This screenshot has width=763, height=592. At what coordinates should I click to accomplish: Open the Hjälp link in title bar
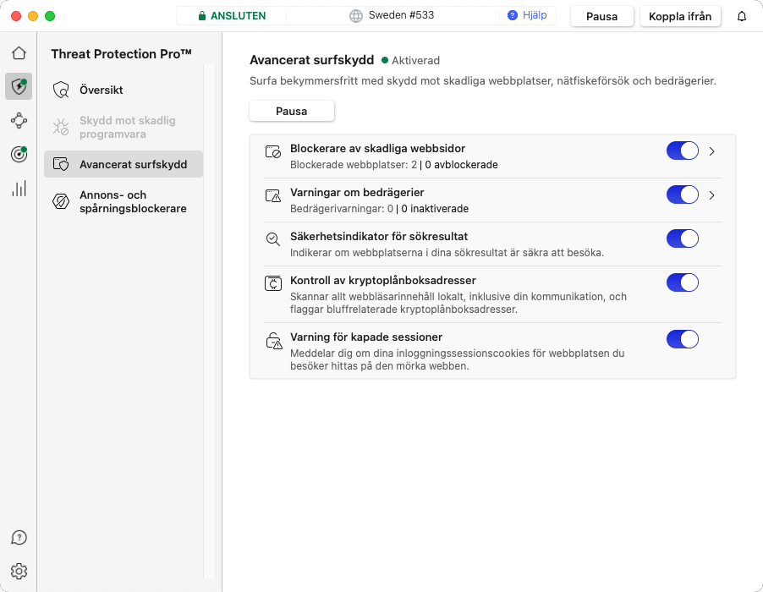coord(526,16)
